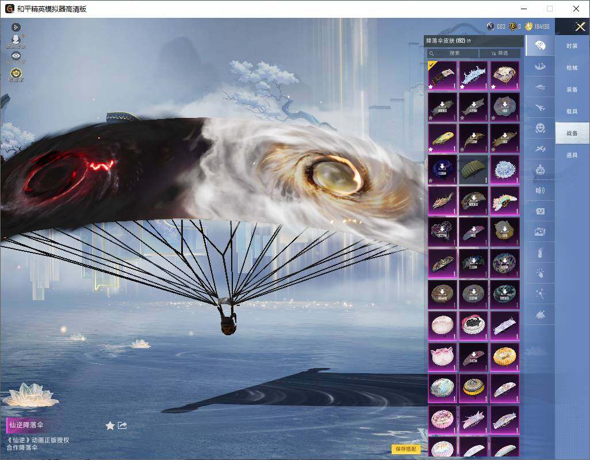The height and width of the screenshot is (460, 590).
Task: Click the 搜索 search field
Action: click(x=453, y=53)
